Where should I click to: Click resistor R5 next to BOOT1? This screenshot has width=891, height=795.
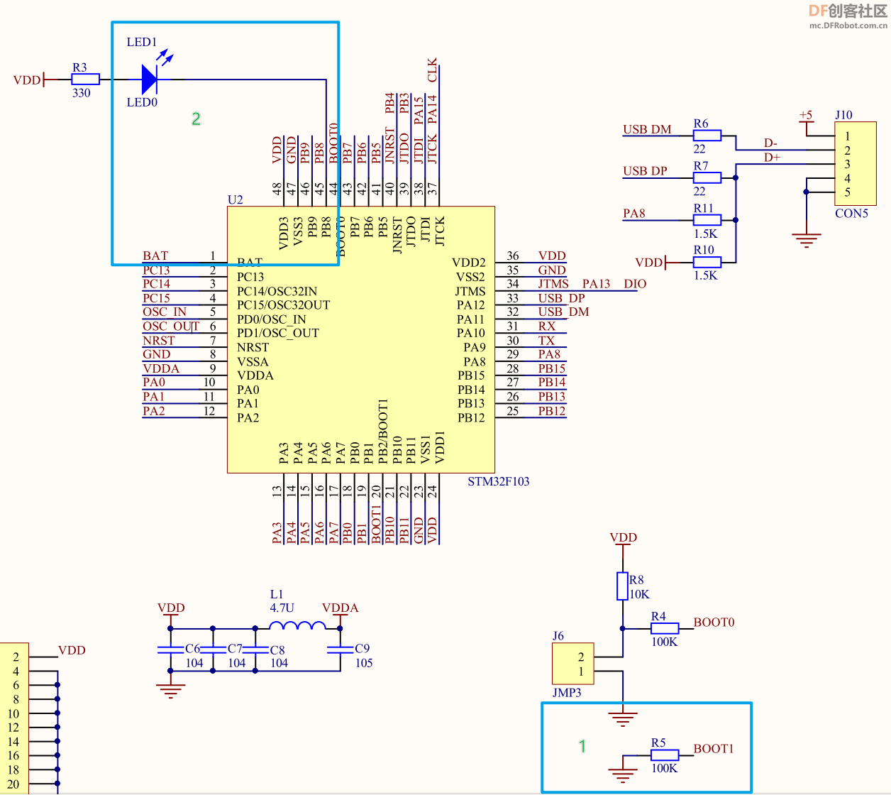(665, 755)
